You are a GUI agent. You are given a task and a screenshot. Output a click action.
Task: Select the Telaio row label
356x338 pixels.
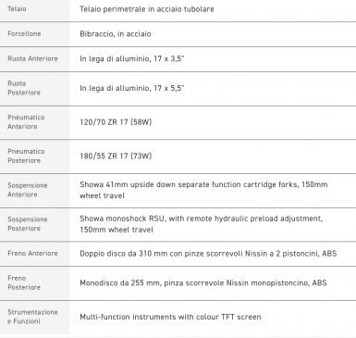tap(17, 9)
